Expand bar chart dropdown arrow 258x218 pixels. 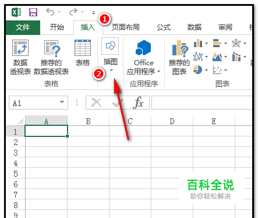225,43
